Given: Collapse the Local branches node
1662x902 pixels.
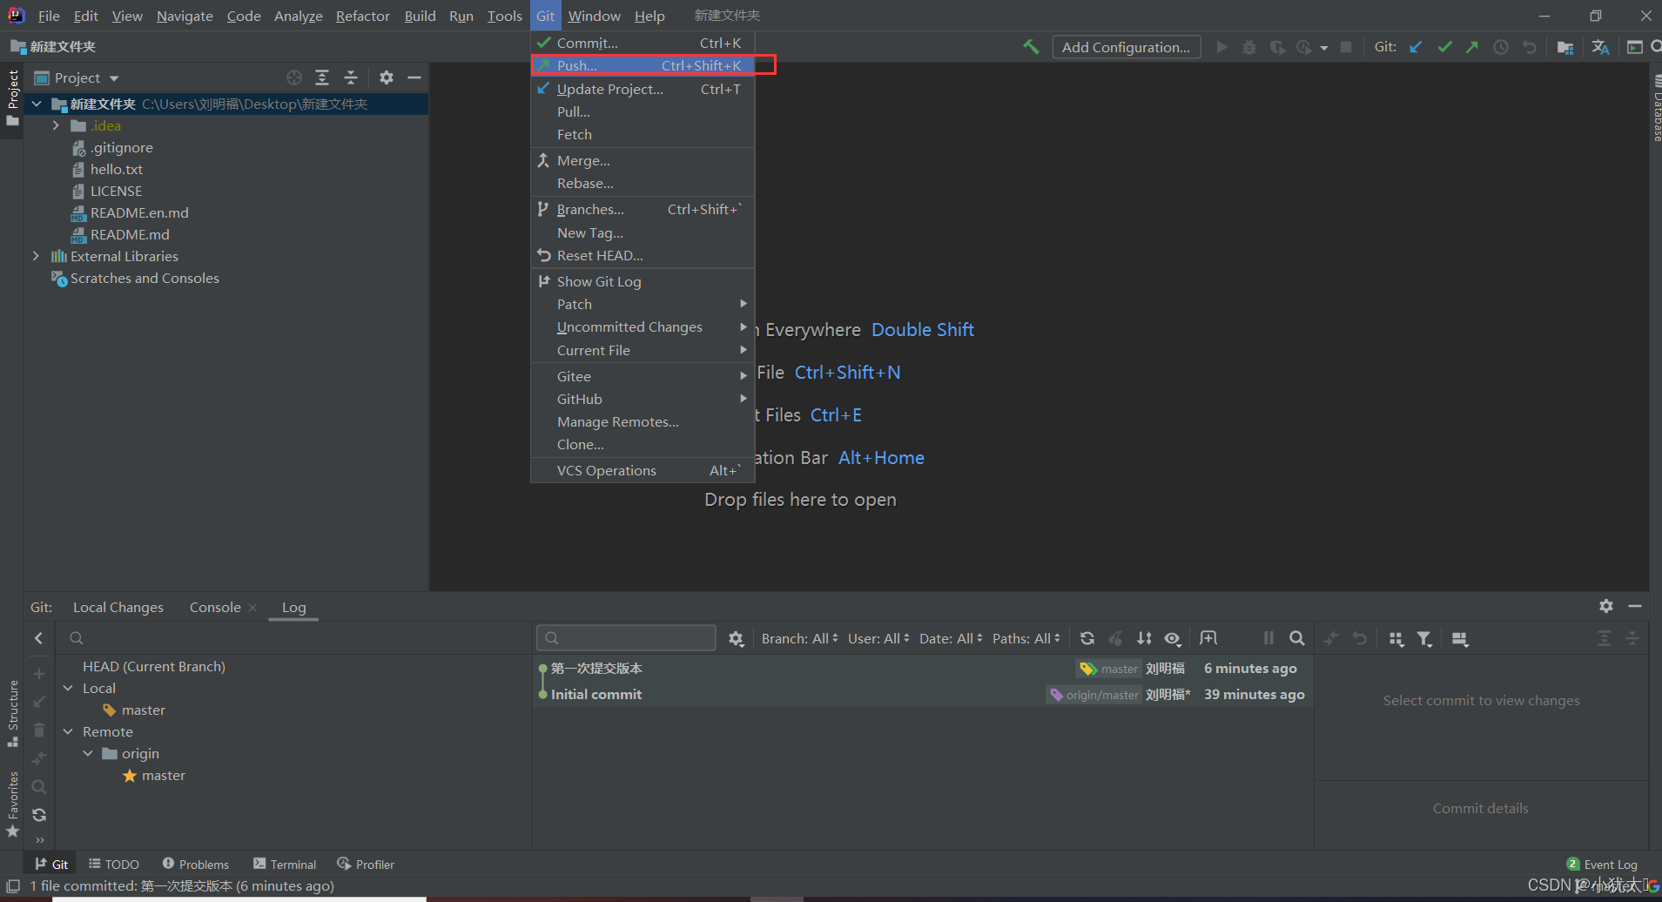Looking at the screenshot, I should pyautogui.click(x=69, y=688).
